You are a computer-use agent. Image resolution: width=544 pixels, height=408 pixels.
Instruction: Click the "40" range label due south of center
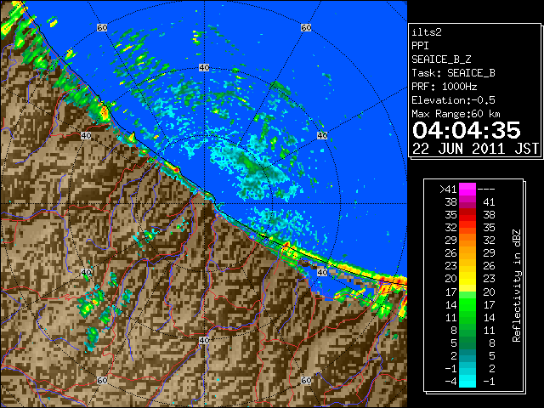tap(204, 340)
